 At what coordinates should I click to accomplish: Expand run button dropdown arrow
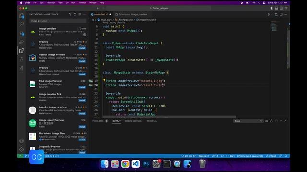[x=272, y=15]
